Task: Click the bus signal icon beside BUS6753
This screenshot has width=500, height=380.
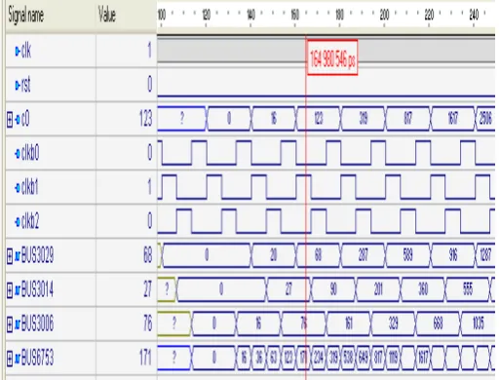Action: [x=18, y=358]
